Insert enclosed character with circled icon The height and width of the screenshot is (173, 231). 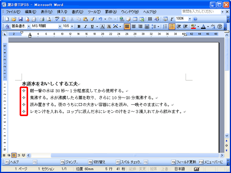(x=220, y=27)
